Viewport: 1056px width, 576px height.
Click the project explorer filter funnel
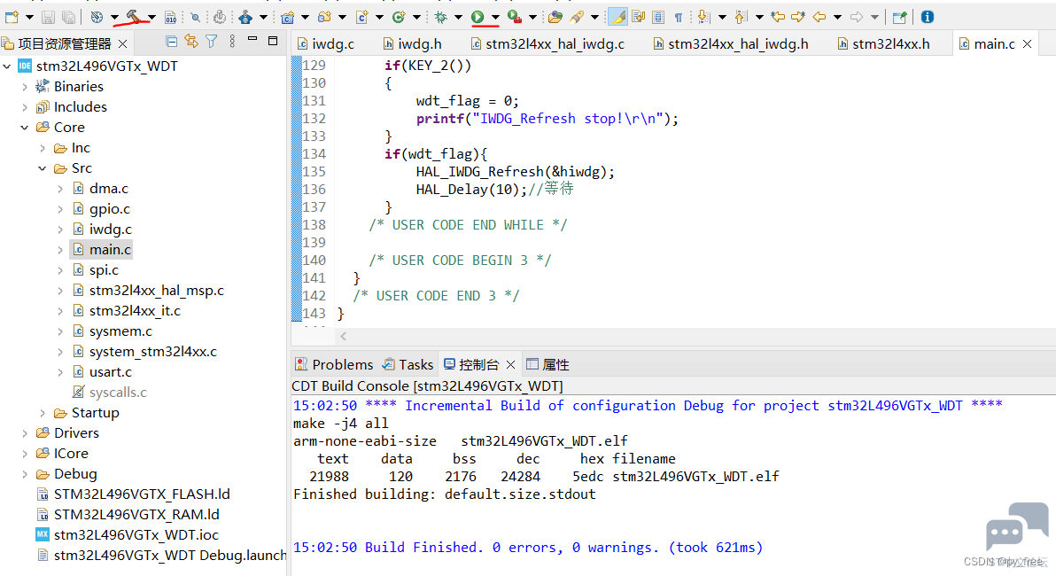[212, 42]
